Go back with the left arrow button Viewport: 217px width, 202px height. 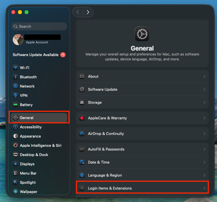click(78, 12)
